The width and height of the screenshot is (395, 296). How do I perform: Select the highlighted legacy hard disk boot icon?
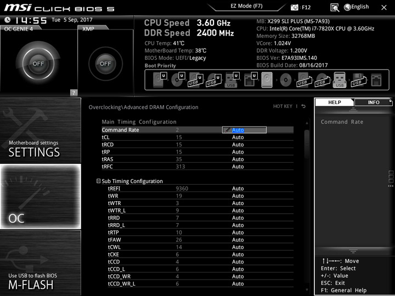pos(267,80)
